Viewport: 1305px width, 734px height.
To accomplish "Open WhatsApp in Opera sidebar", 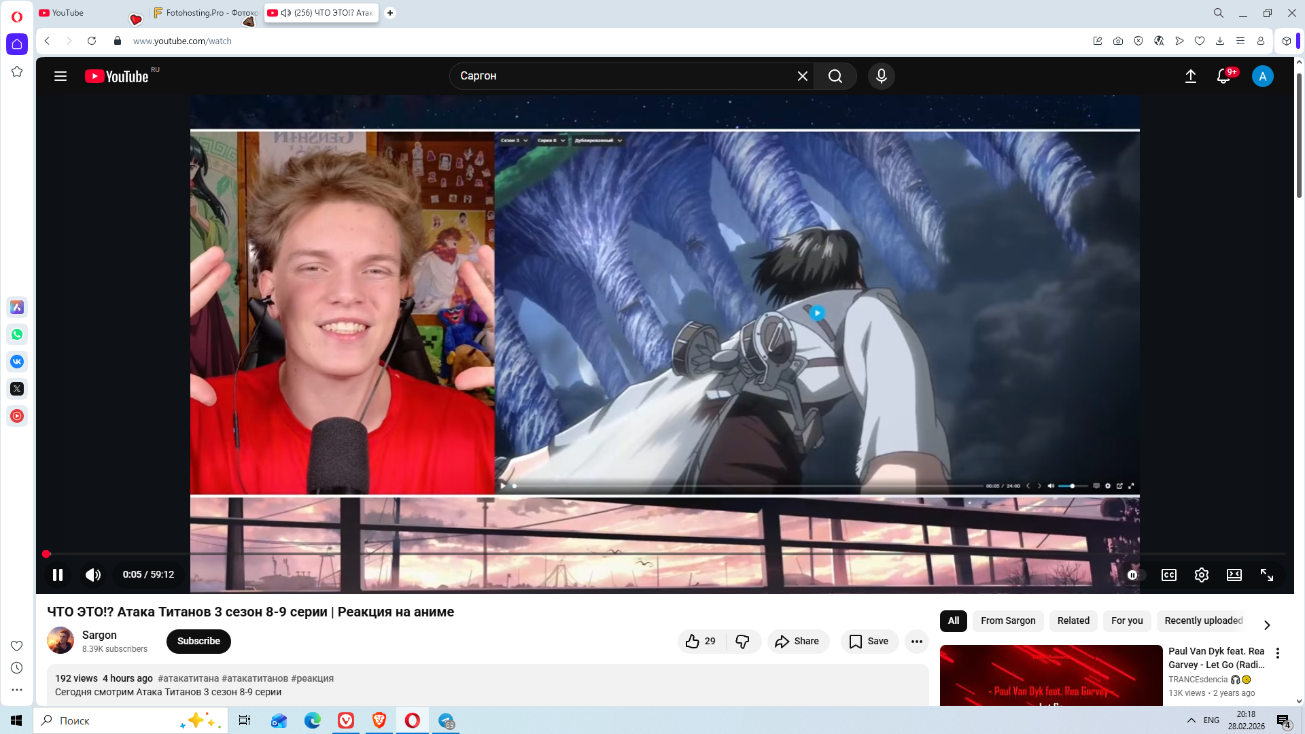I will (17, 334).
